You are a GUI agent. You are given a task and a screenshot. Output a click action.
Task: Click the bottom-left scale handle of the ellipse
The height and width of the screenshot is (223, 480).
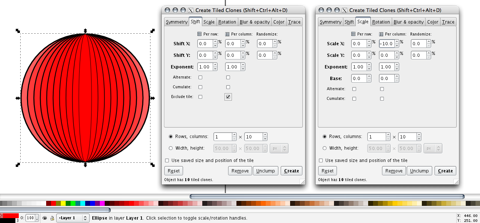tap(18, 165)
